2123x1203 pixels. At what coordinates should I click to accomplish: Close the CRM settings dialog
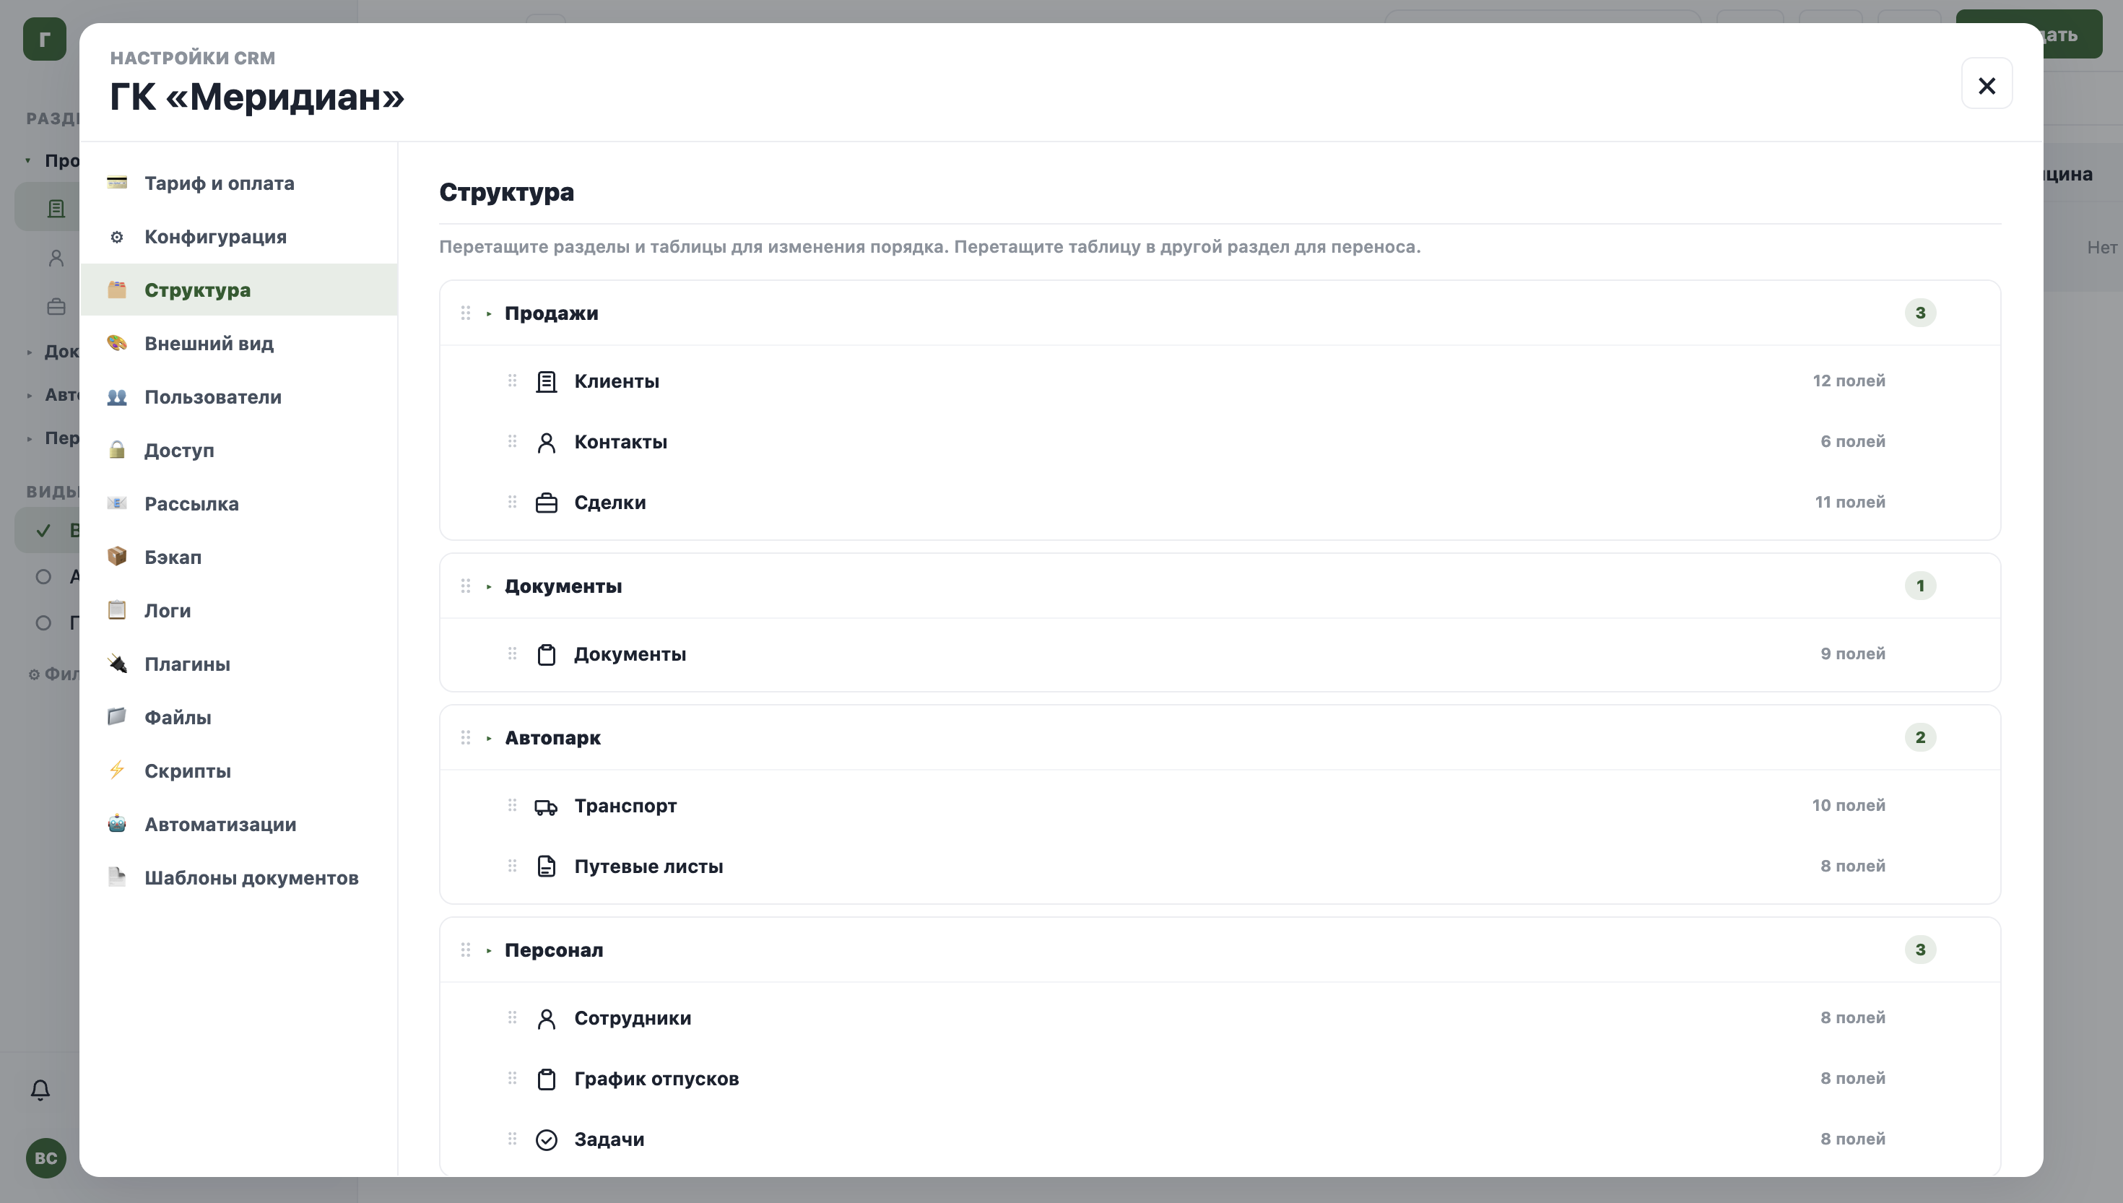point(1987,84)
